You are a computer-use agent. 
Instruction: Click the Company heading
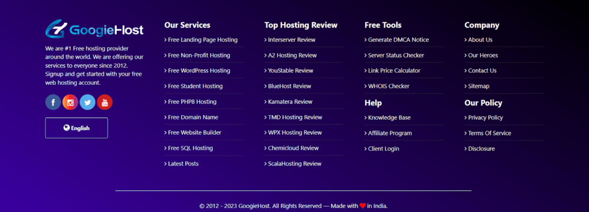click(x=482, y=25)
